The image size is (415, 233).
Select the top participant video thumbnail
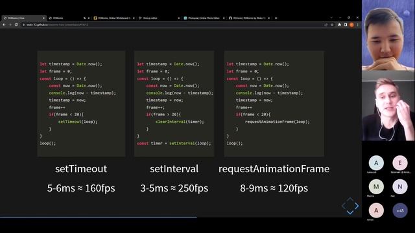pyautogui.click(x=388, y=35)
